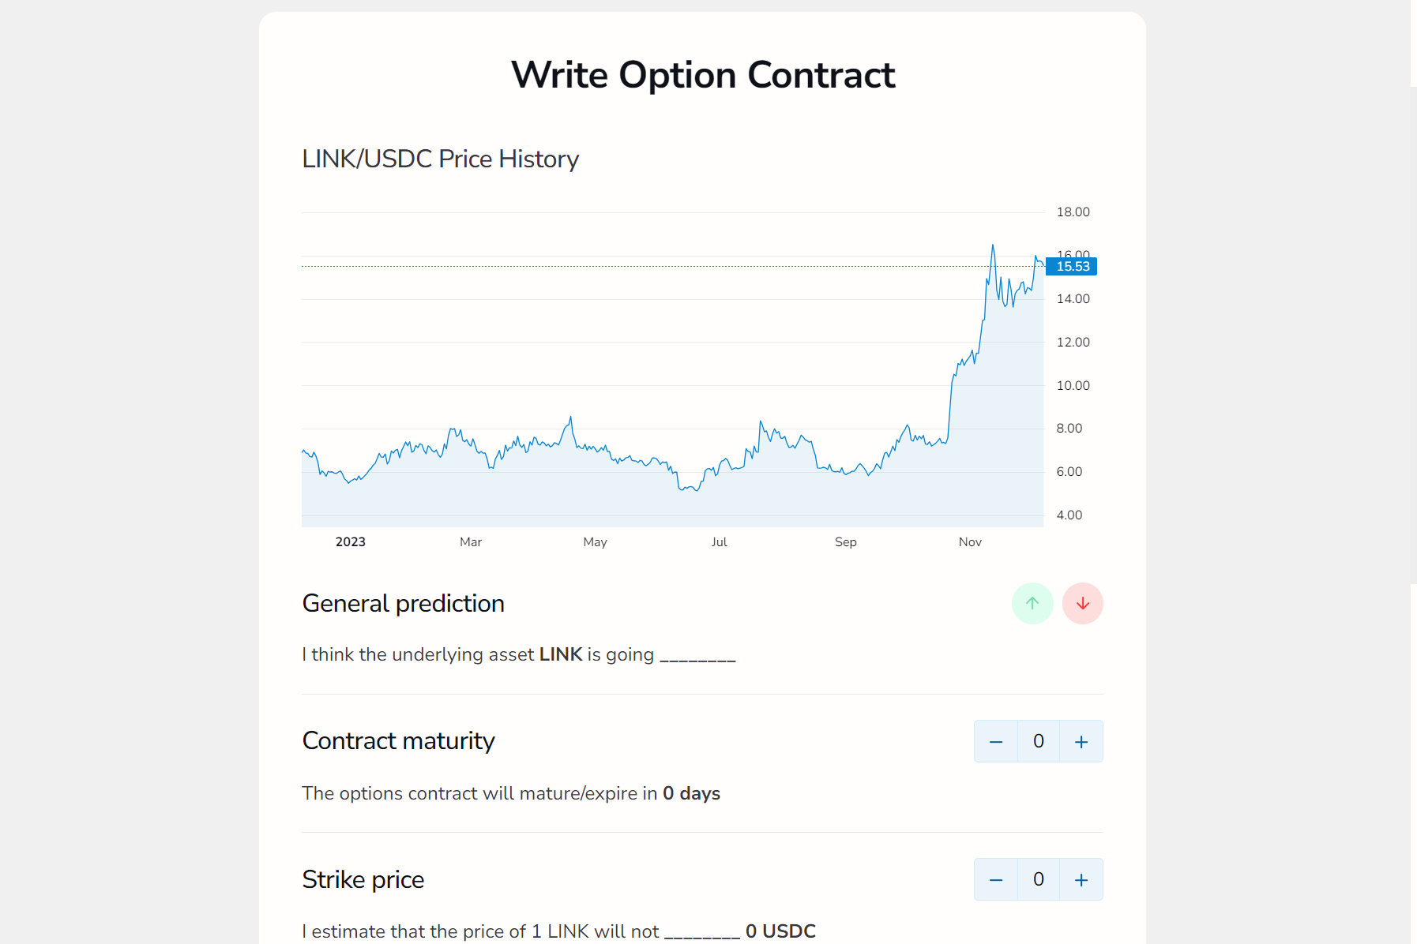The image size is (1417, 944).
Task: Click the Contract maturity value field
Action: click(1039, 742)
